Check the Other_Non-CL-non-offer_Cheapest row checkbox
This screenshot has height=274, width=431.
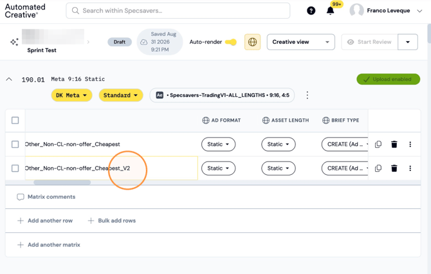tap(15, 144)
